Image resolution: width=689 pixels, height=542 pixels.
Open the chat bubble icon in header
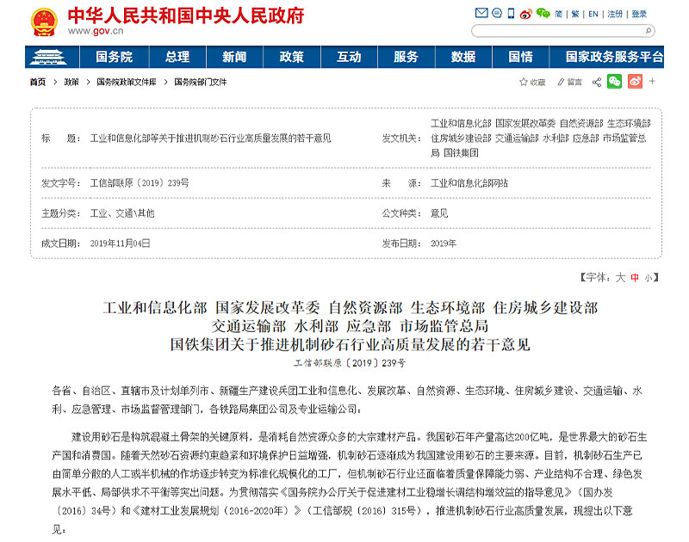point(495,14)
